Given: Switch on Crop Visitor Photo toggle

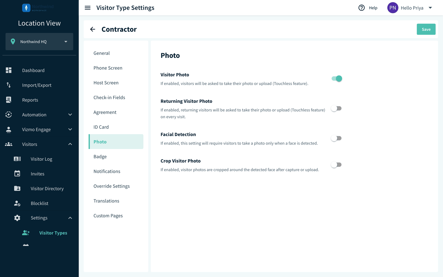Looking at the screenshot, I should (x=336, y=165).
